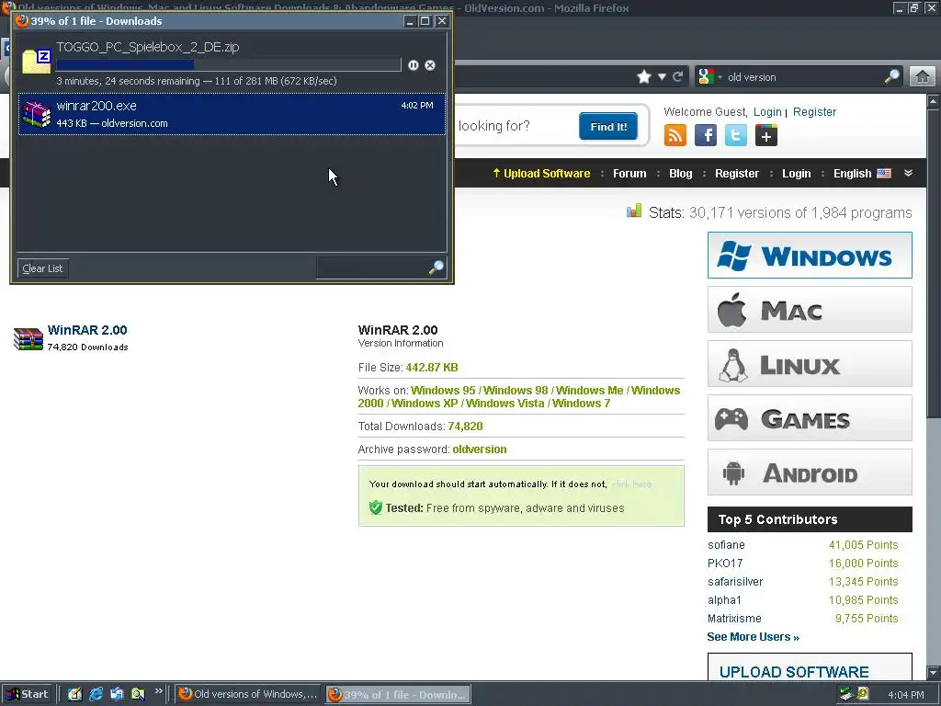The height and width of the screenshot is (706, 941).
Task: Click the page scrollbar up arrow
Action: (934, 101)
